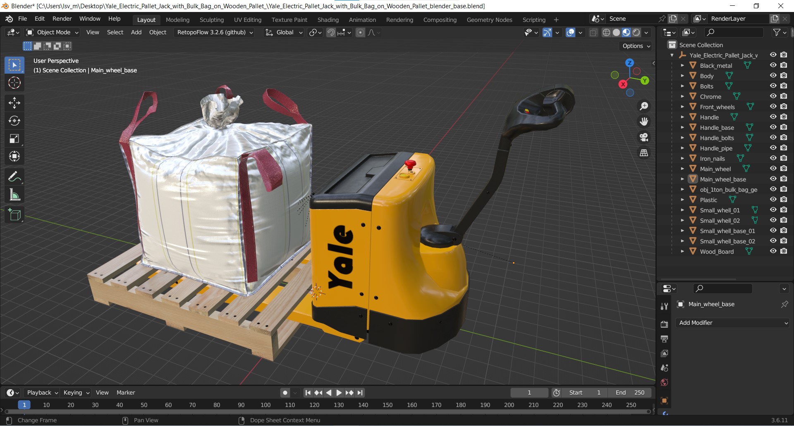
Task: Switch to the Shading workspace tab
Action: [x=328, y=20]
